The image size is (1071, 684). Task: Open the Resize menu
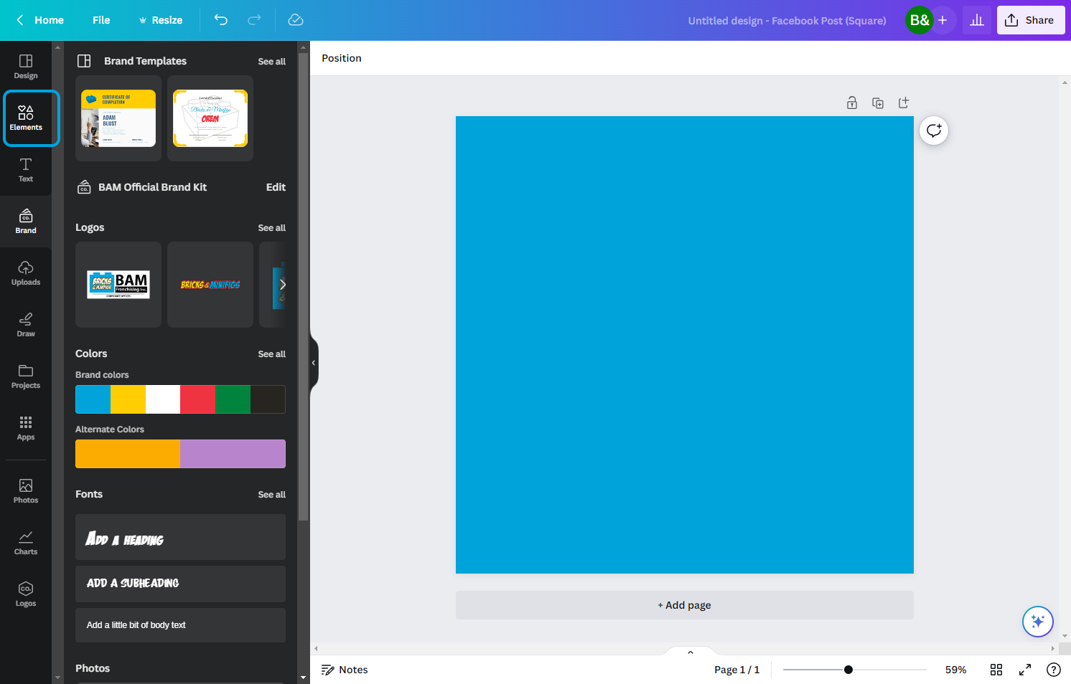161,20
